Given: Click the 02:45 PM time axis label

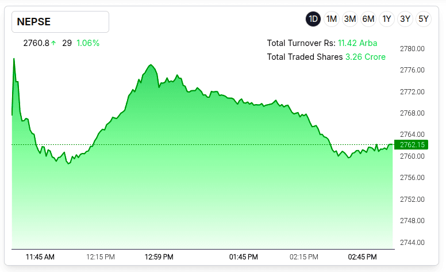Looking at the screenshot, I should pyautogui.click(x=363, y=256).
